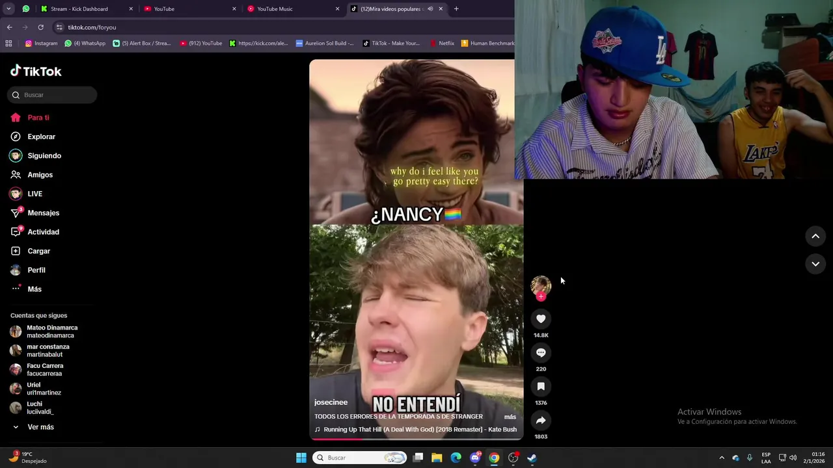Like the video with heart icon
This screenshot has height=468, width=833.
pos(541,318)
